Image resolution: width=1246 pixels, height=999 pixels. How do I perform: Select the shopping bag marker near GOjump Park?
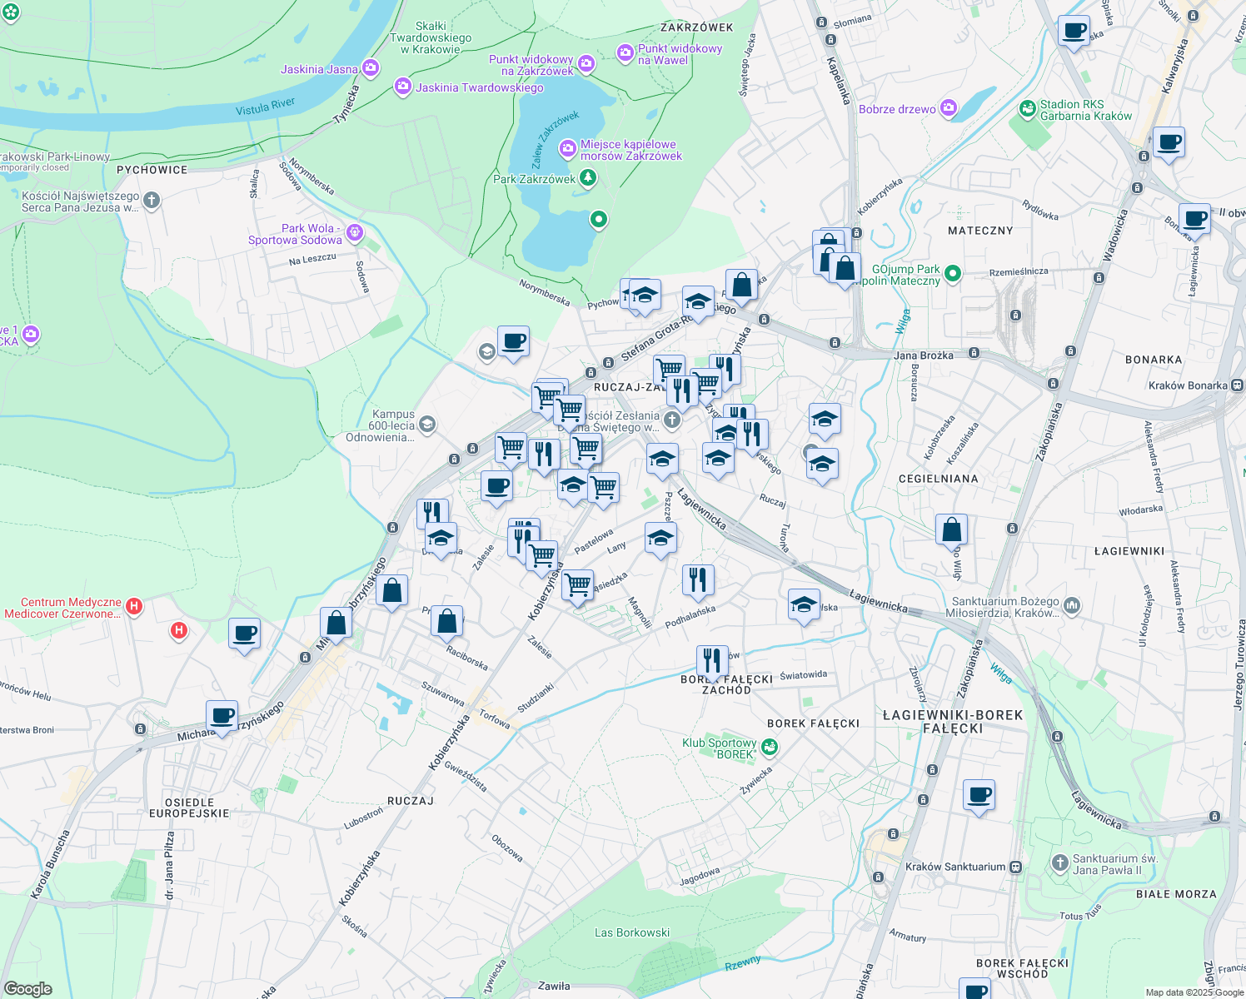844,268
